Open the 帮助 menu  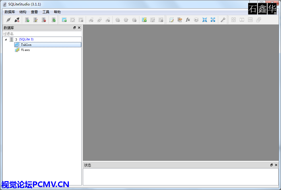57,12
